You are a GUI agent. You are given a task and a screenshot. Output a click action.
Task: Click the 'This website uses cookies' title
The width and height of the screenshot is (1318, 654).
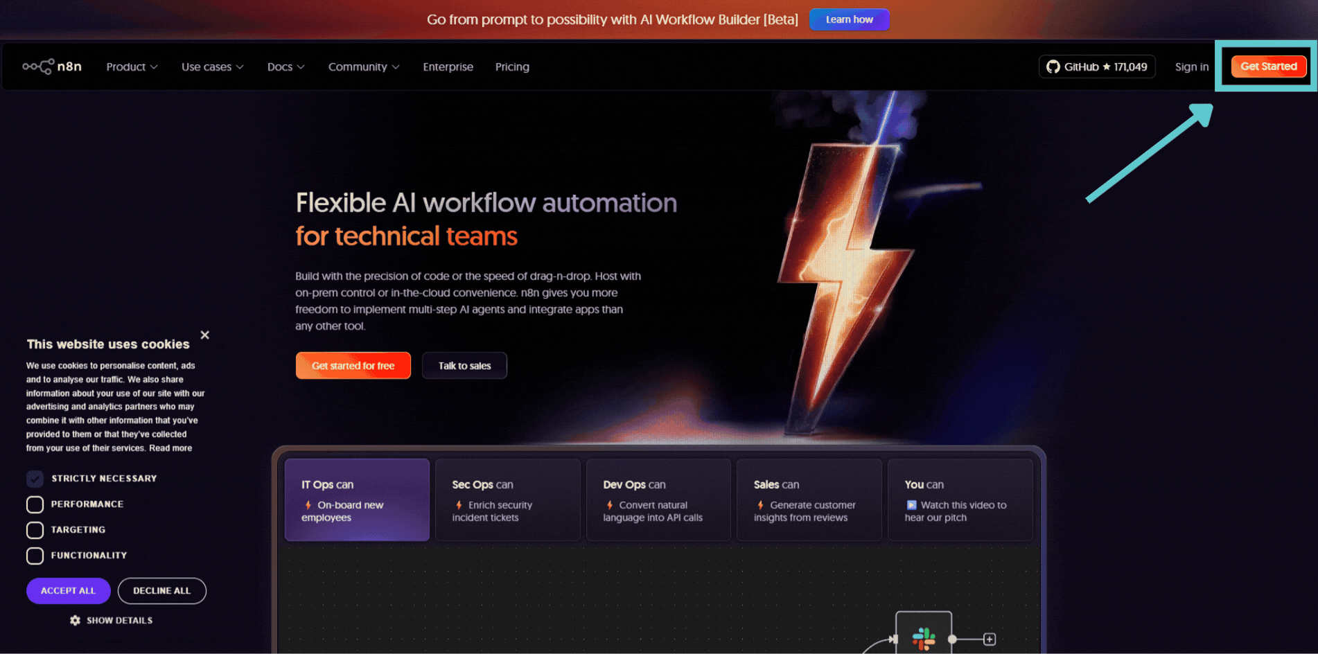coord(108,344)
